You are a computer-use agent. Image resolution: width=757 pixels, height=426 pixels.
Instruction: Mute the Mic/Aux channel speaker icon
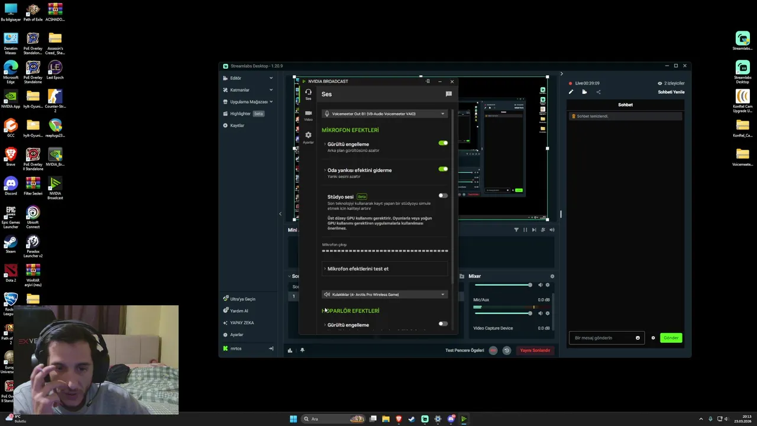coord(540,313)
